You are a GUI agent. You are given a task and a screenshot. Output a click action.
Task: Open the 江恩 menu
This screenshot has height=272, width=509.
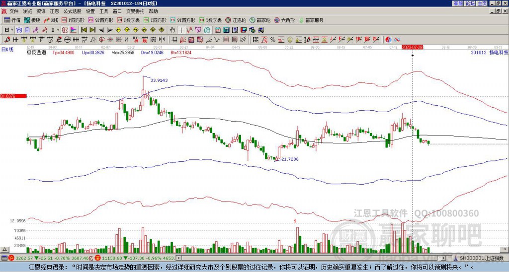54,11
